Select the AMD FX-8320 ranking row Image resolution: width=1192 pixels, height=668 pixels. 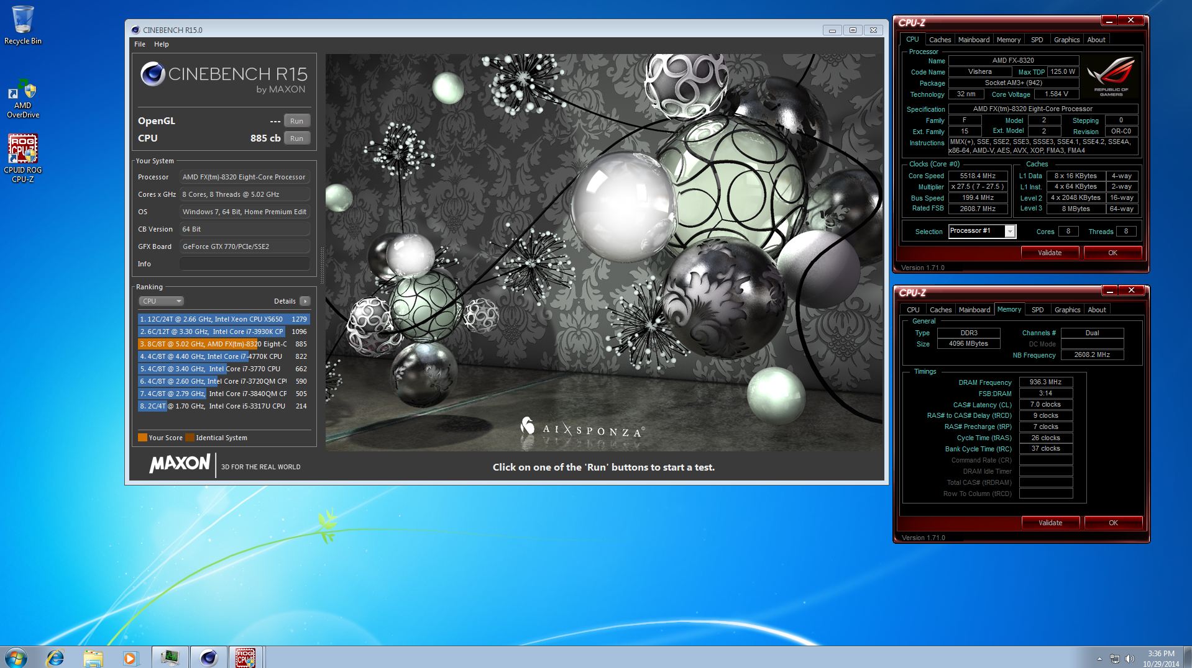pyautogui.click(x=224, y=344)
